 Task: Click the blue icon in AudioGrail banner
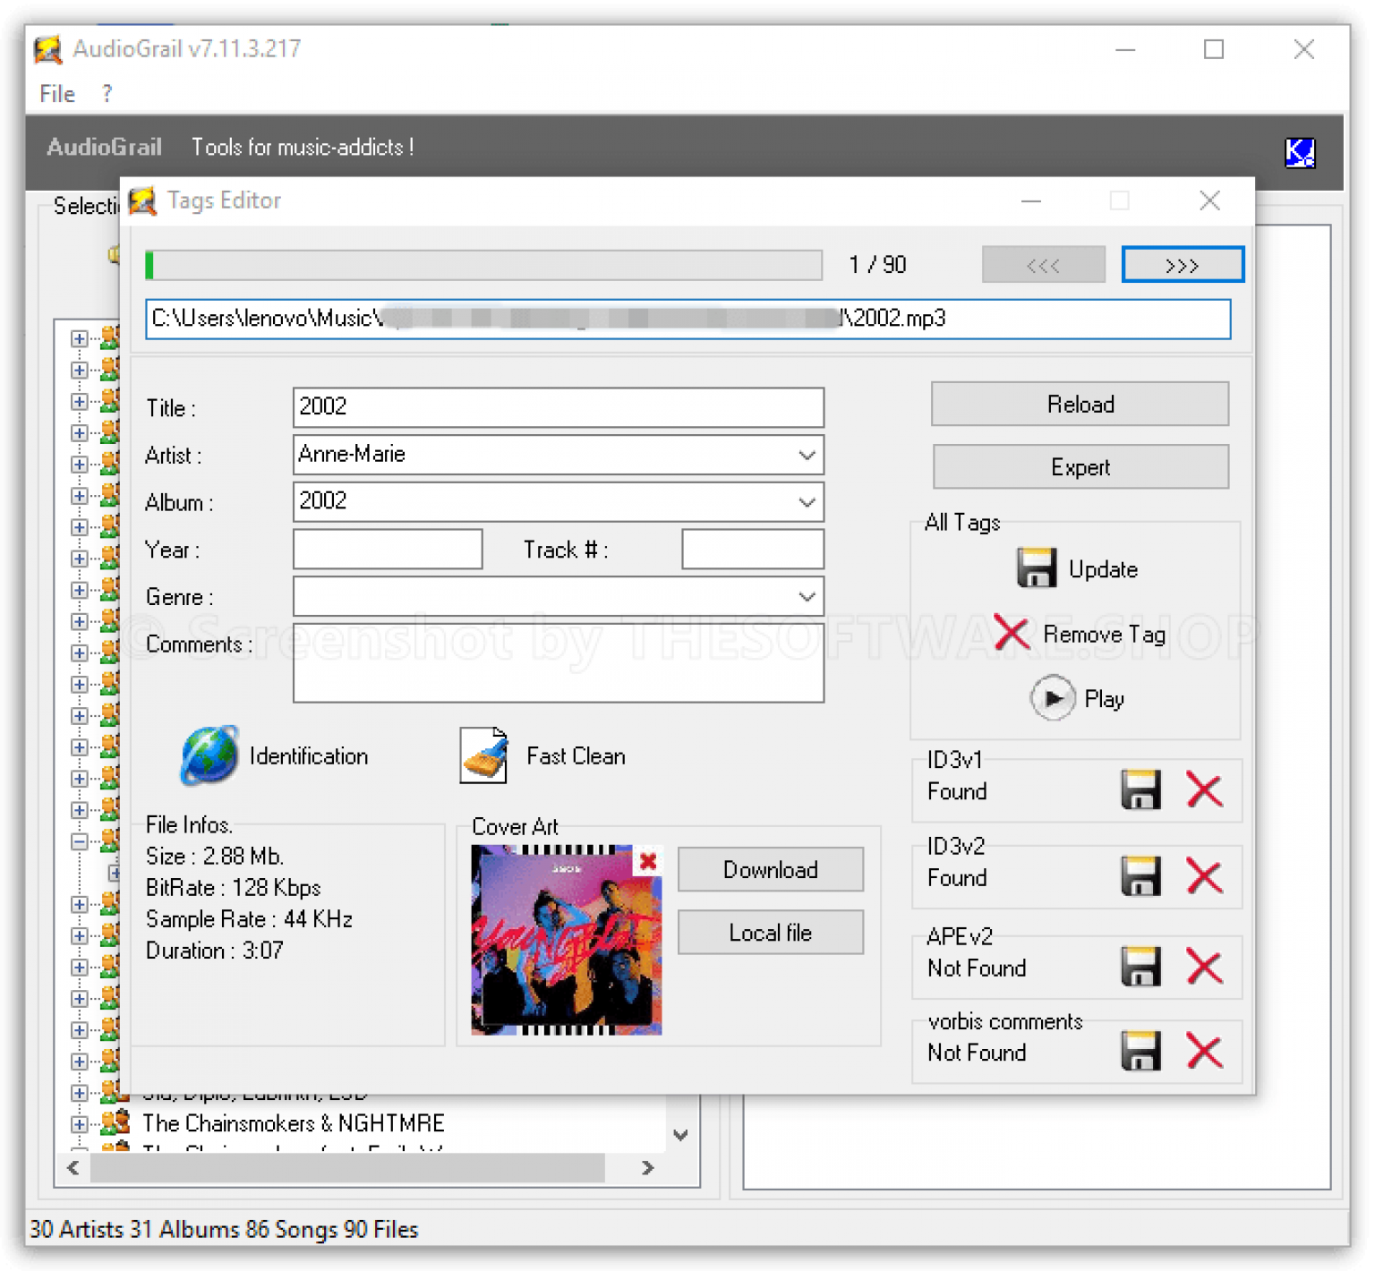(x=1299, y=152)
